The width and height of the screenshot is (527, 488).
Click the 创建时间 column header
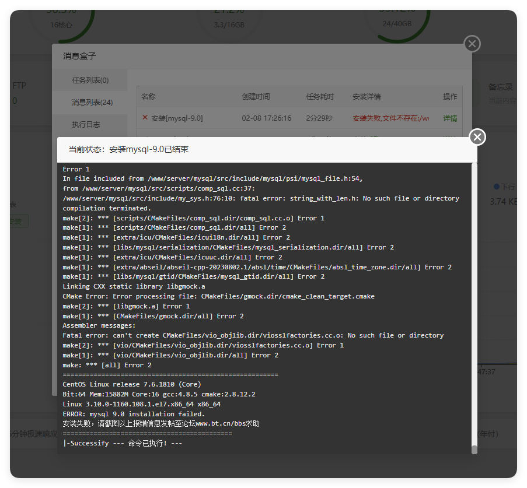coord(256,97)
